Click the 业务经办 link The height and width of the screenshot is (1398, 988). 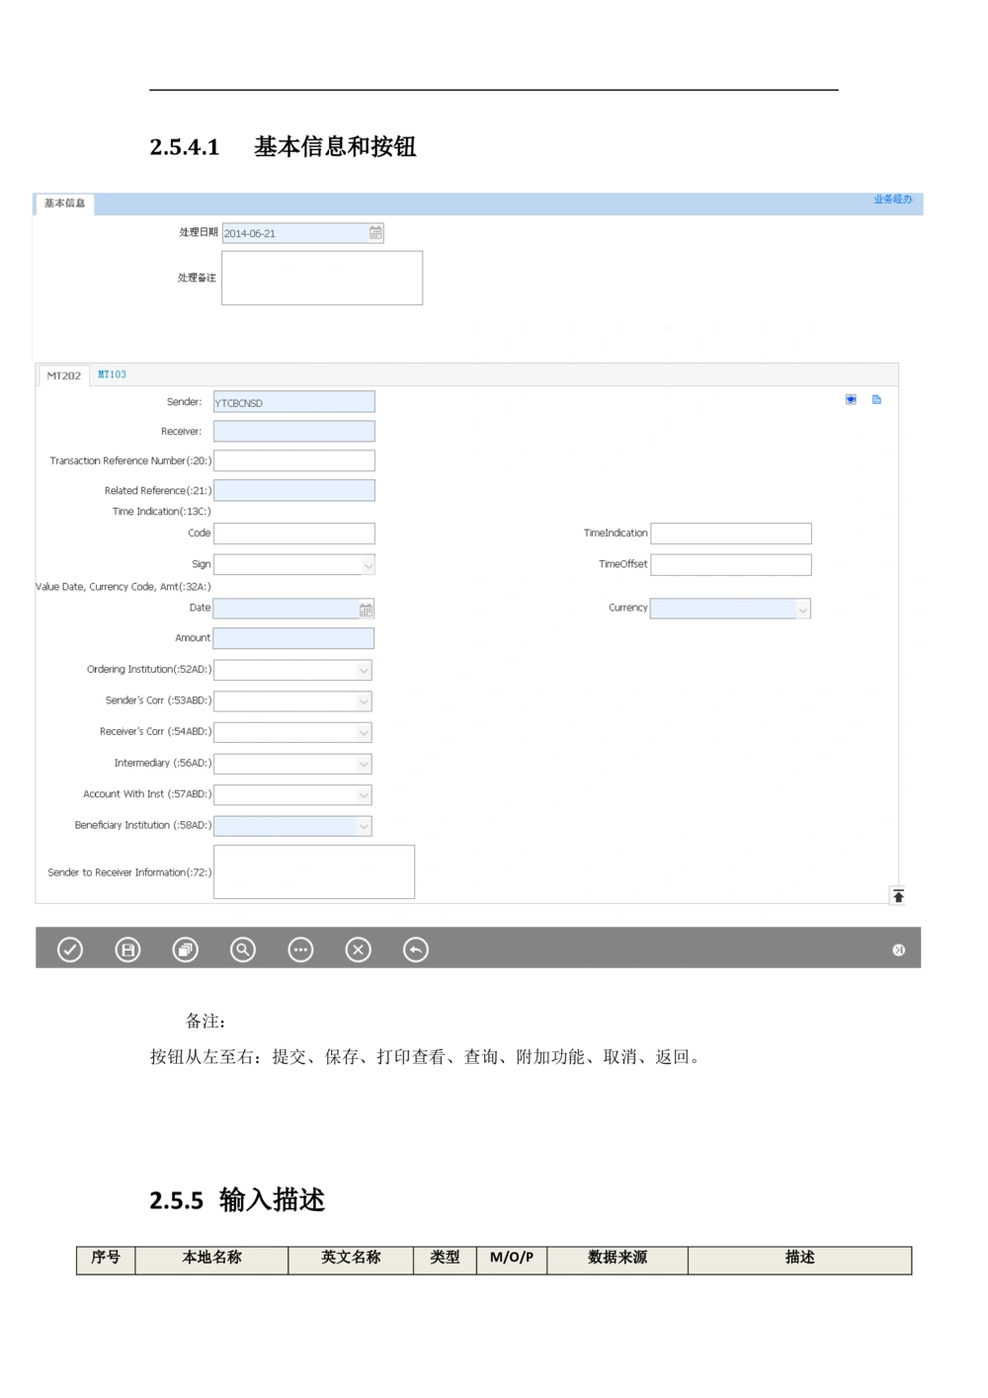[892, 200]
